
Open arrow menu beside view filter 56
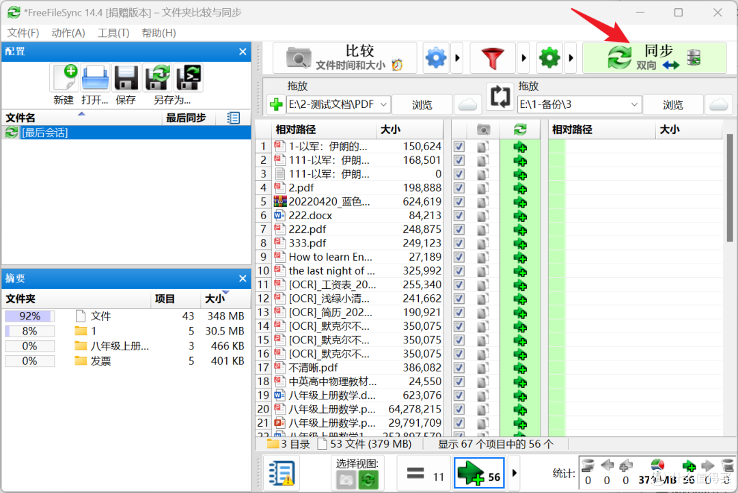(514, 473)
